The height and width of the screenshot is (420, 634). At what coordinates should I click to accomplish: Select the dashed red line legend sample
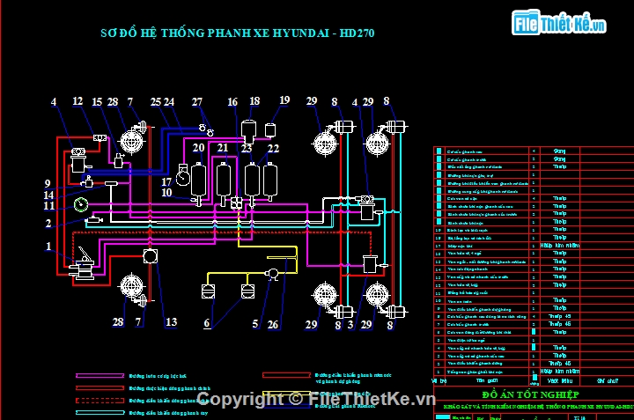tap(100, 401)
